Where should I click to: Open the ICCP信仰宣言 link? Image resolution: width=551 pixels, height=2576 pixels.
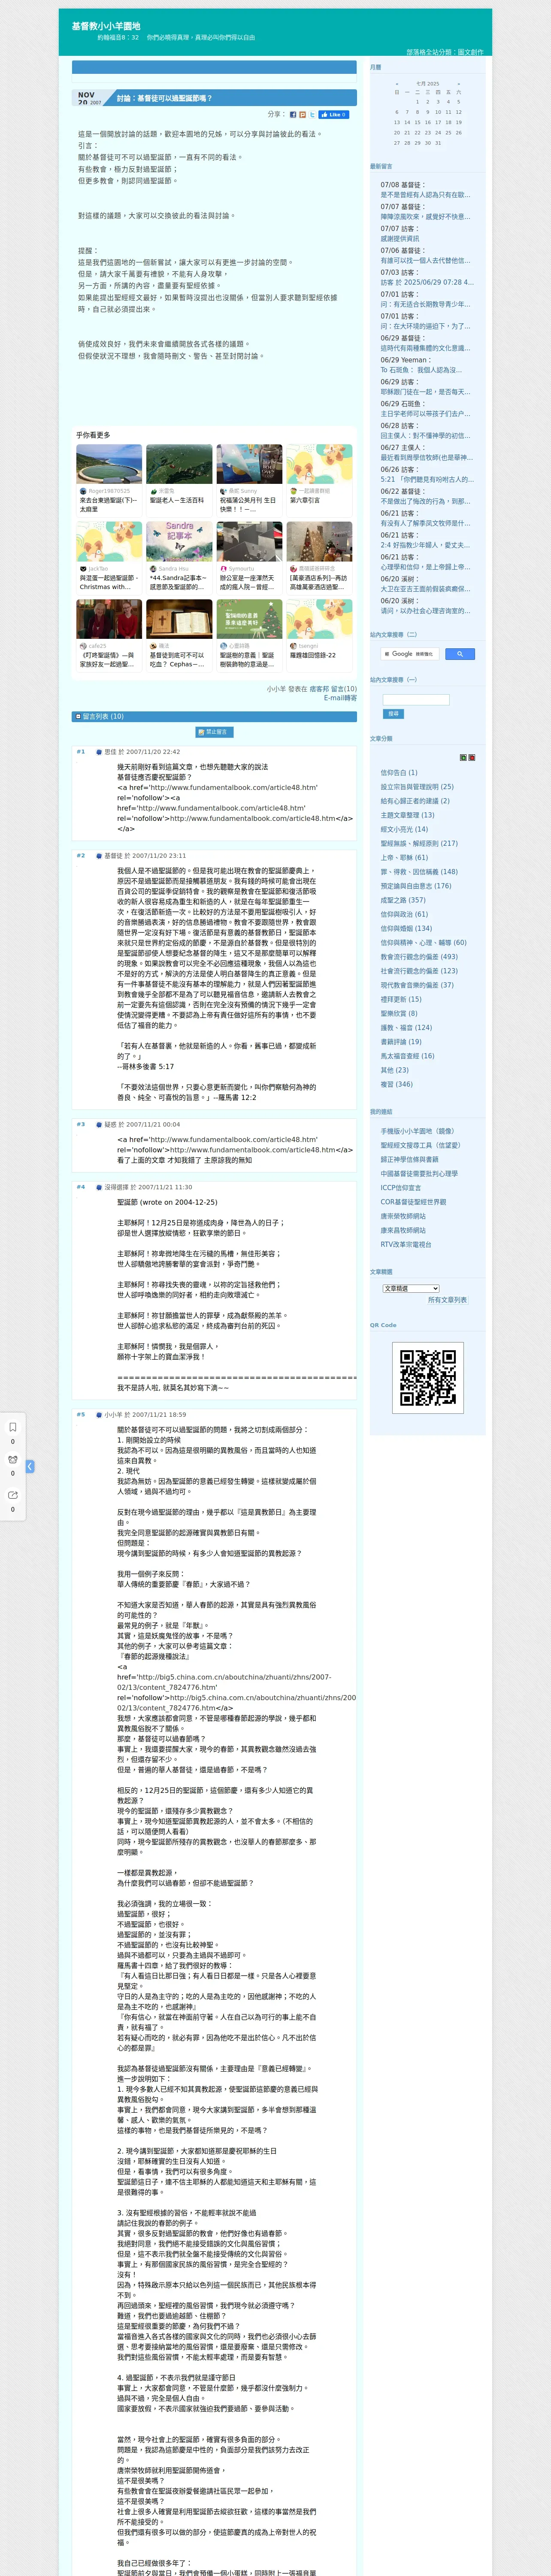[x=401, y=1188]
